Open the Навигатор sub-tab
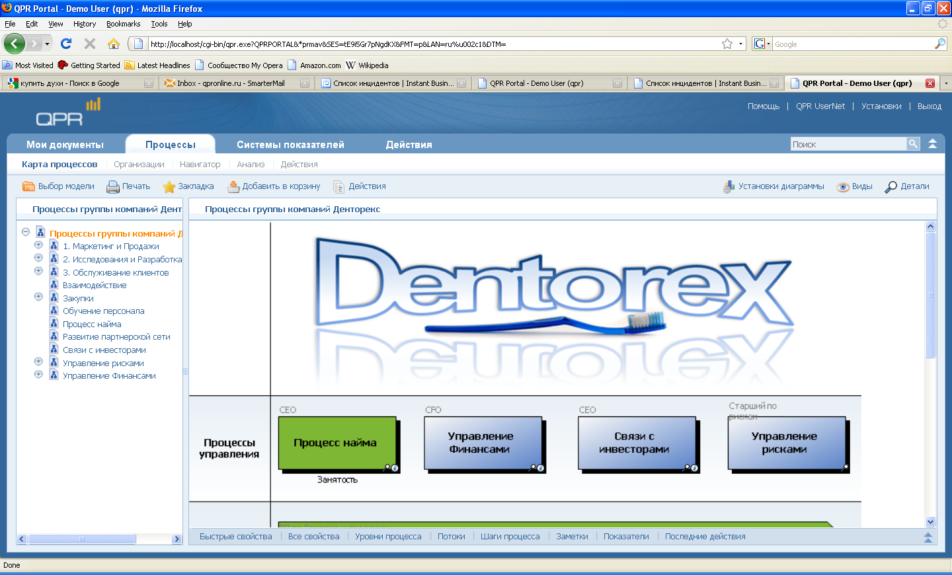 point(200,164)
